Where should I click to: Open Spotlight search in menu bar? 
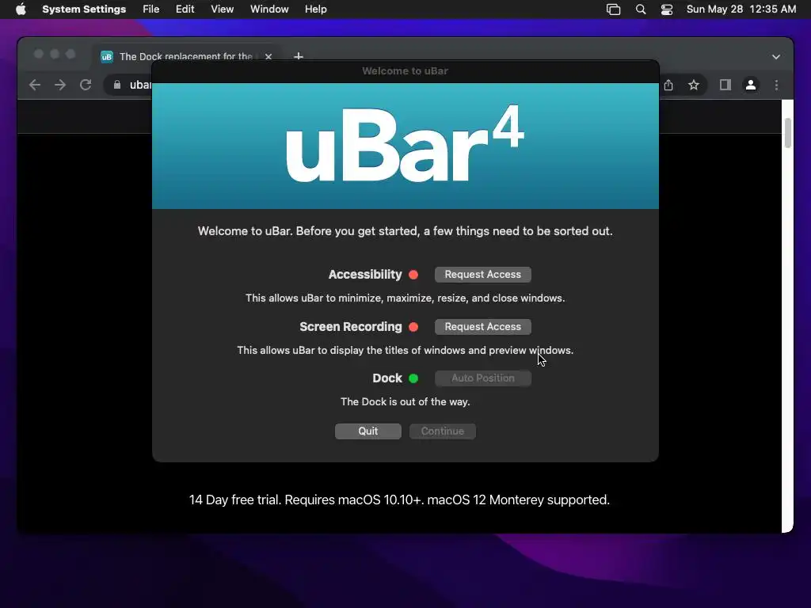(x=640, y=9)
